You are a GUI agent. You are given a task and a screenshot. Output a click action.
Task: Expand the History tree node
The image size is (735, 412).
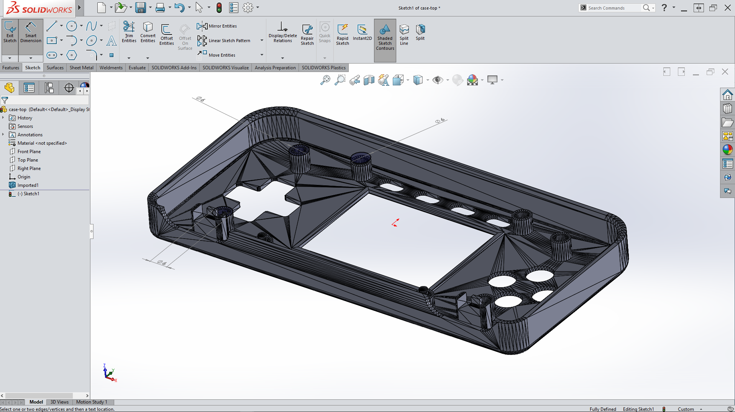[3, 118]
